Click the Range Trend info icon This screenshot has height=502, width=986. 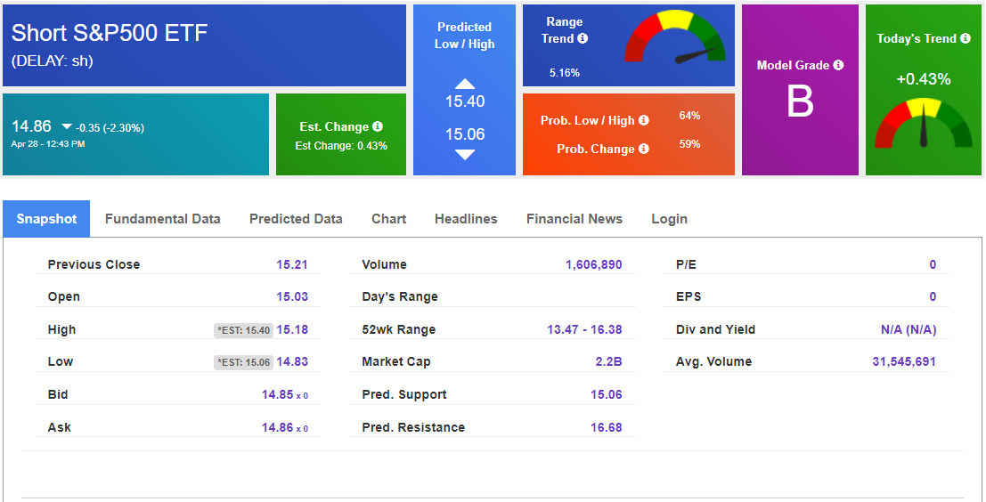pos(583,38)
